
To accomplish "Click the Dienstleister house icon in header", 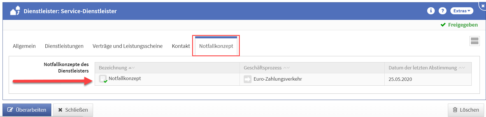I will (x=15, y=11).
